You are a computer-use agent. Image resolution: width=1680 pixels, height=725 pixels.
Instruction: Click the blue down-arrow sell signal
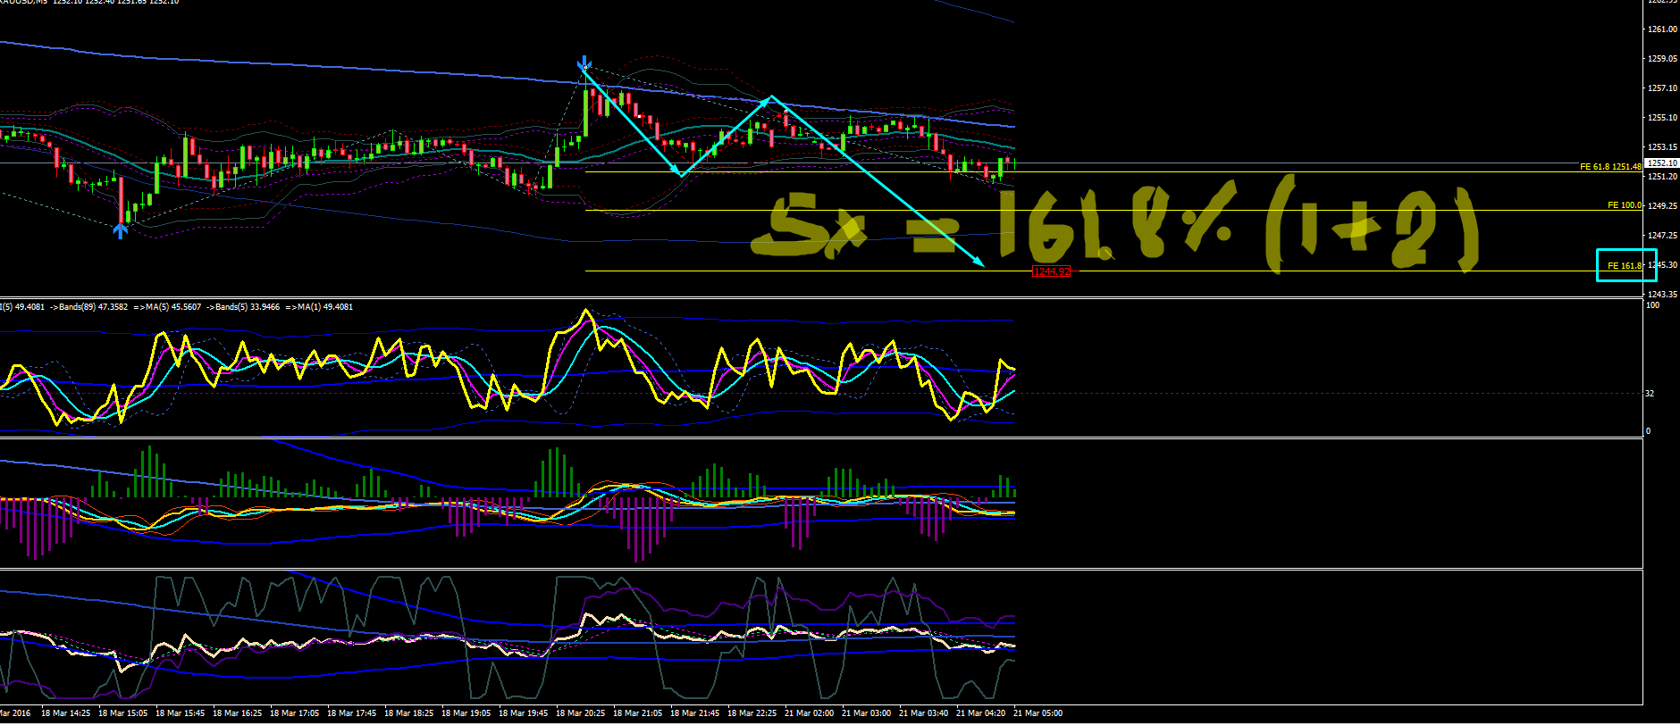tap(584, 62)
